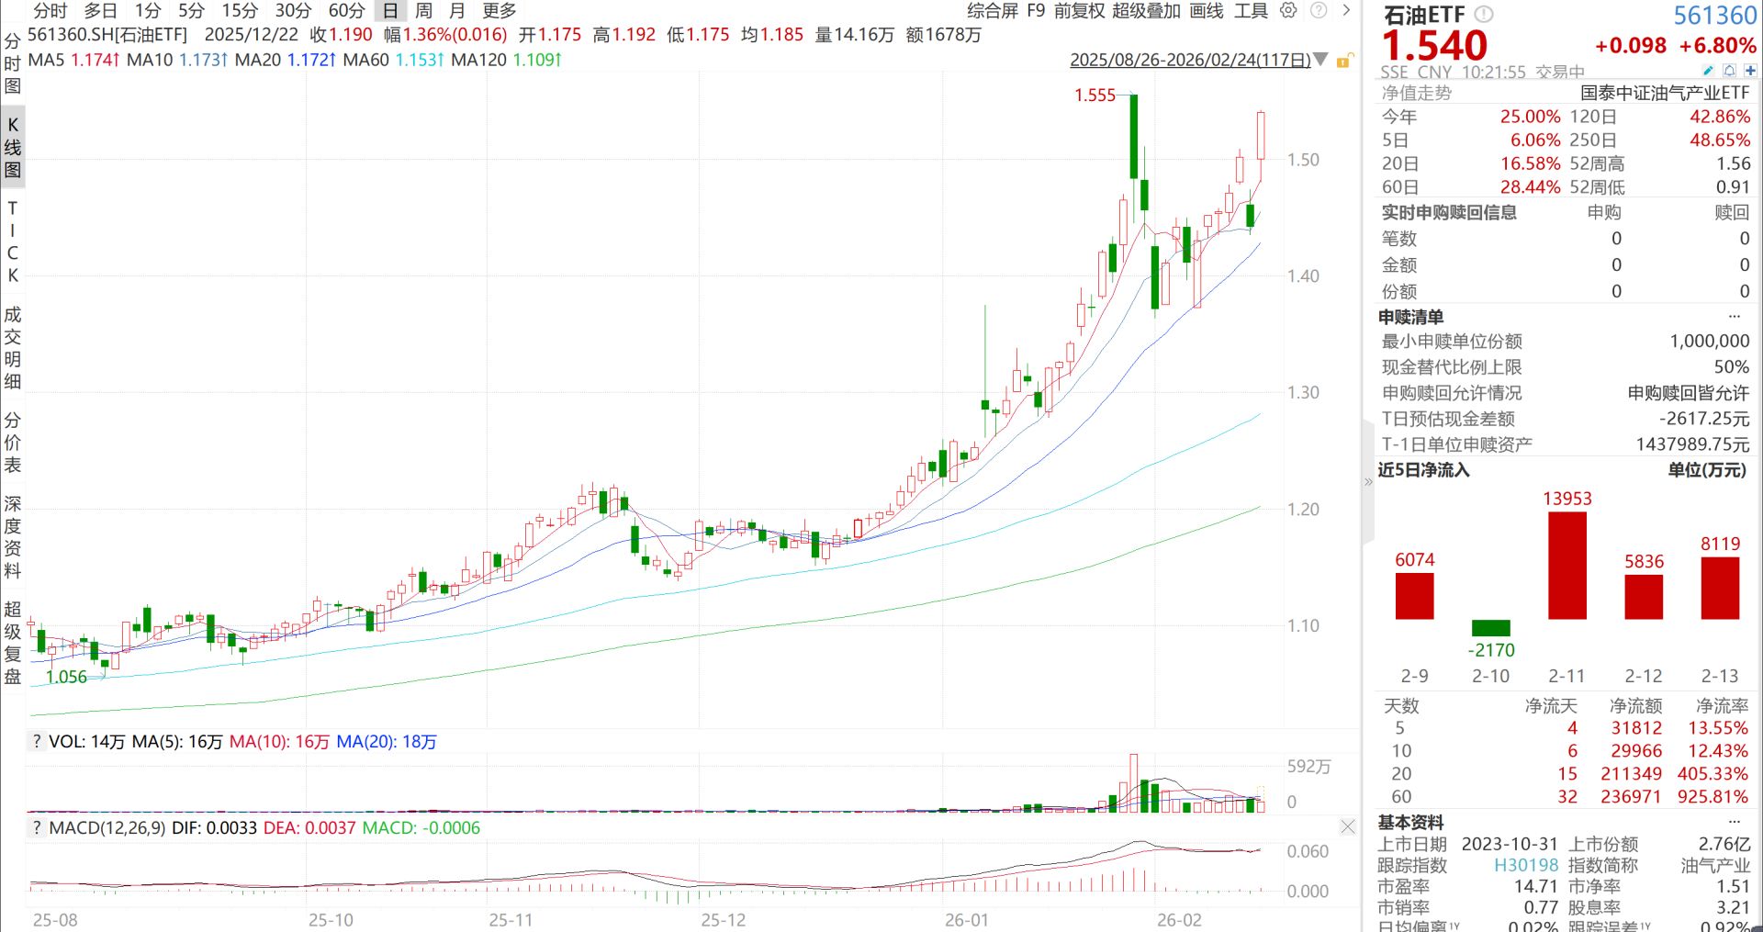Click the VOL indicator question-mark help icon

(37, 742)
